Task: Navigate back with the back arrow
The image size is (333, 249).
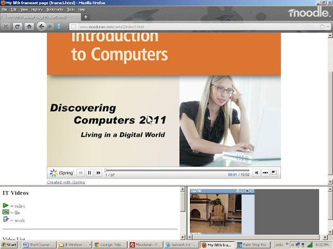Action: pyautogui.click(x=42, y=26)
